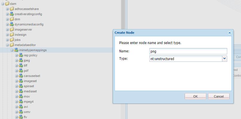The image size is (241, 119).
Task: Select the mimetypemappings node icon
Action: [x=16, y=50]
